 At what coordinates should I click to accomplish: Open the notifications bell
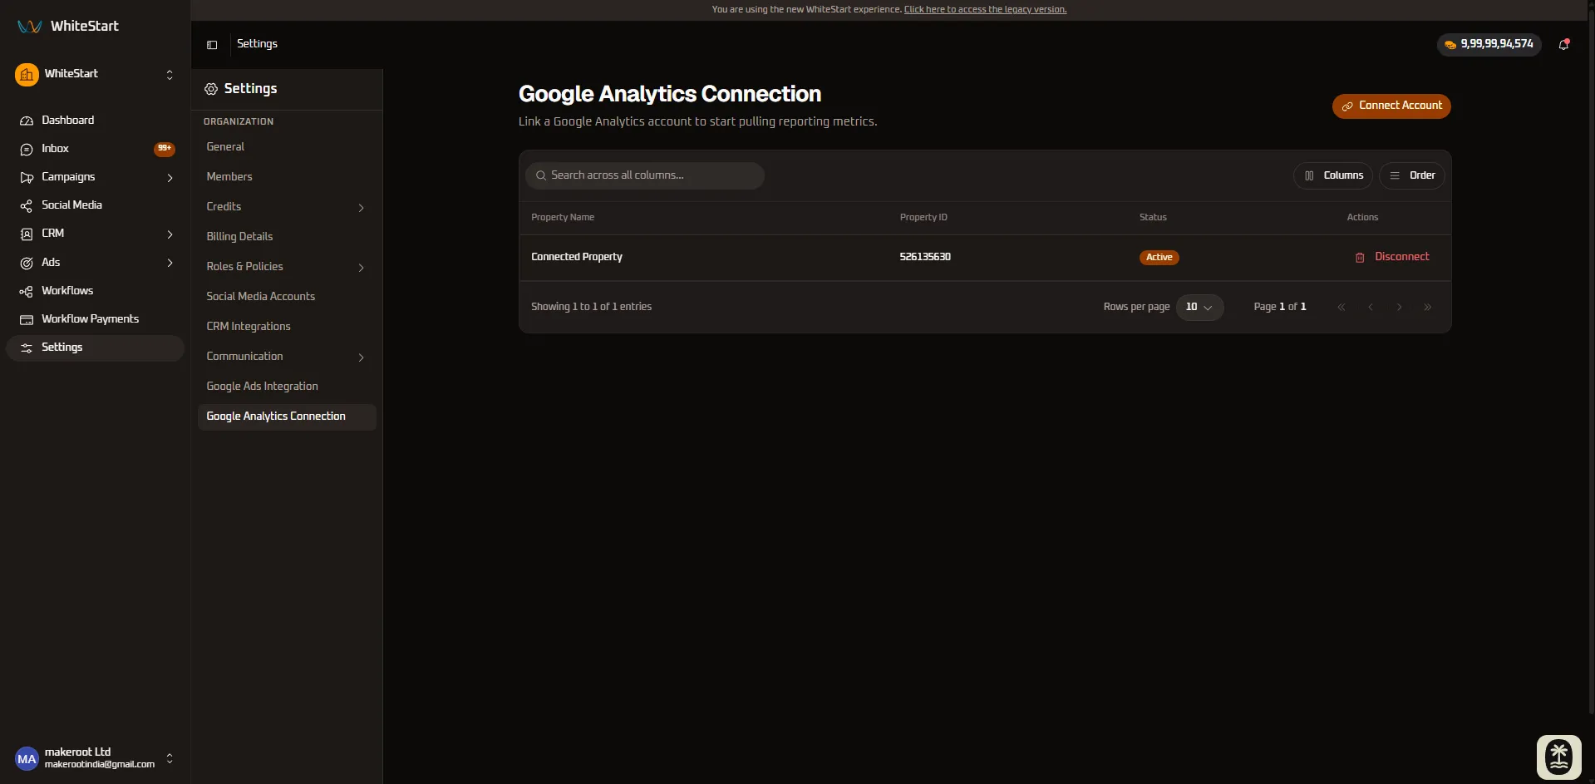click(x=1563, y=44)
